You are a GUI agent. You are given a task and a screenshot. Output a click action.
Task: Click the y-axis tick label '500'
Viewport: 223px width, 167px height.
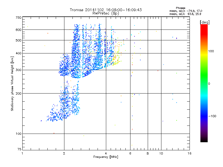click(18, 40)
